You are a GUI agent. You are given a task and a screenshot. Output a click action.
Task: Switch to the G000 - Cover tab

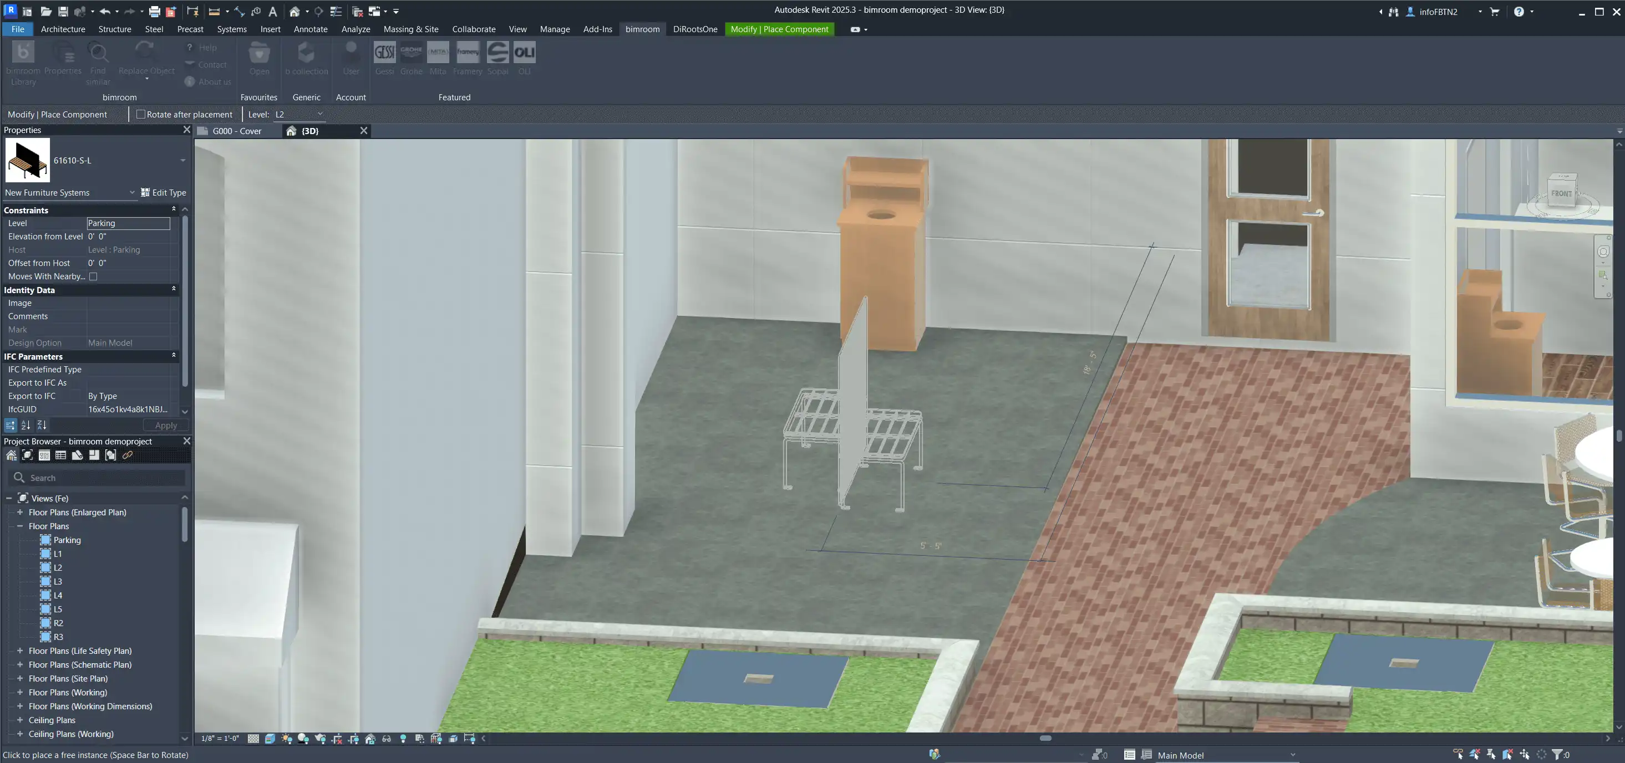pos(236,131)
